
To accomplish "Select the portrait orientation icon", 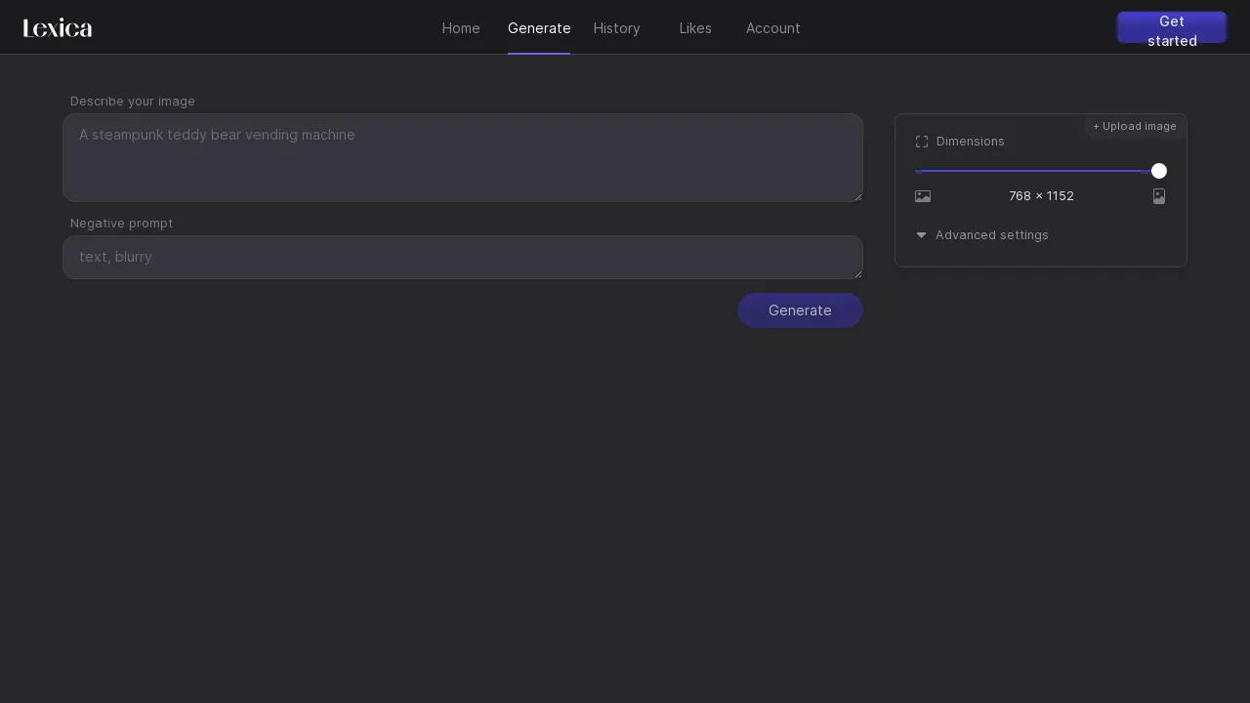I will (x=1159, y=196).
